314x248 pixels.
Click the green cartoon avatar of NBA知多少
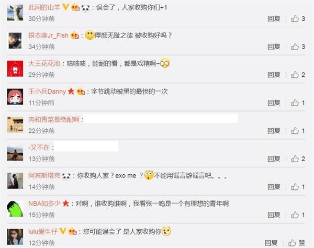(x=15, y=209)
